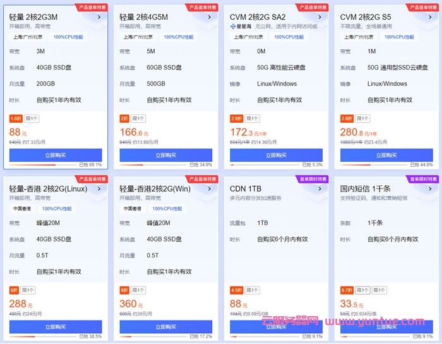This screenshot has width=442, height=344.
Task: Click the 2.9折 discount badge on CVM SA2
Action: click(x=236, y=118)
